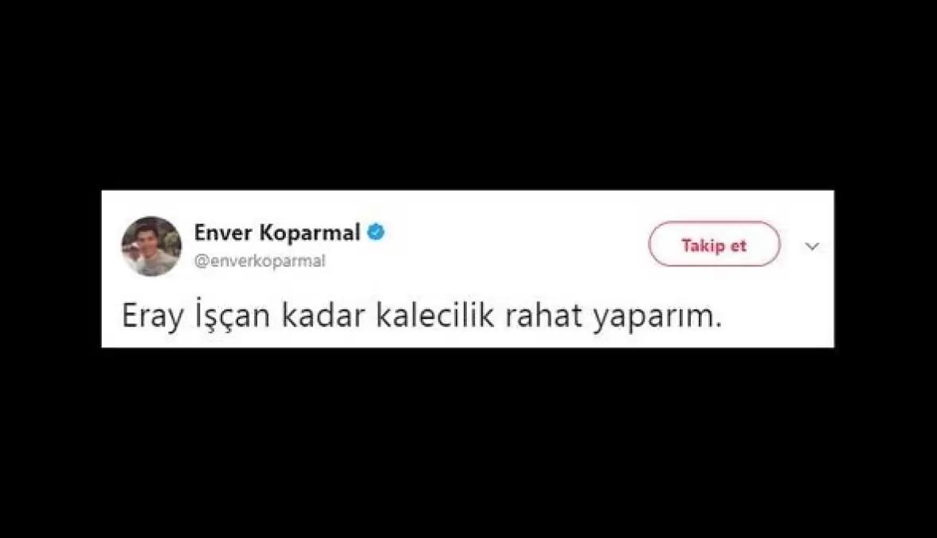Open Enver Koparmal's profile avatar

(151, 245)
